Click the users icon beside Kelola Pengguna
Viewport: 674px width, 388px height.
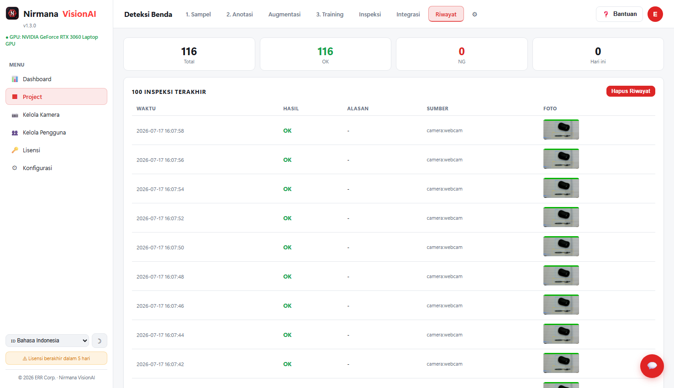pos(15,133)
